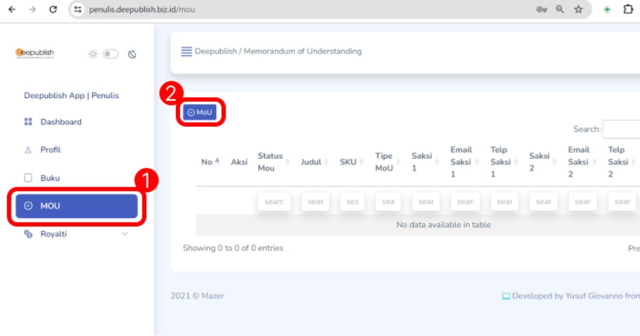The height and width of the screenshot is (336, 640).
Task: Click the sun light-mode icon
Action: (x=93, y=54)
